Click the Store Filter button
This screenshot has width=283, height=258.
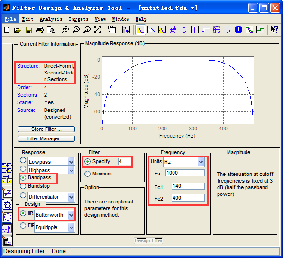point(46,129)
